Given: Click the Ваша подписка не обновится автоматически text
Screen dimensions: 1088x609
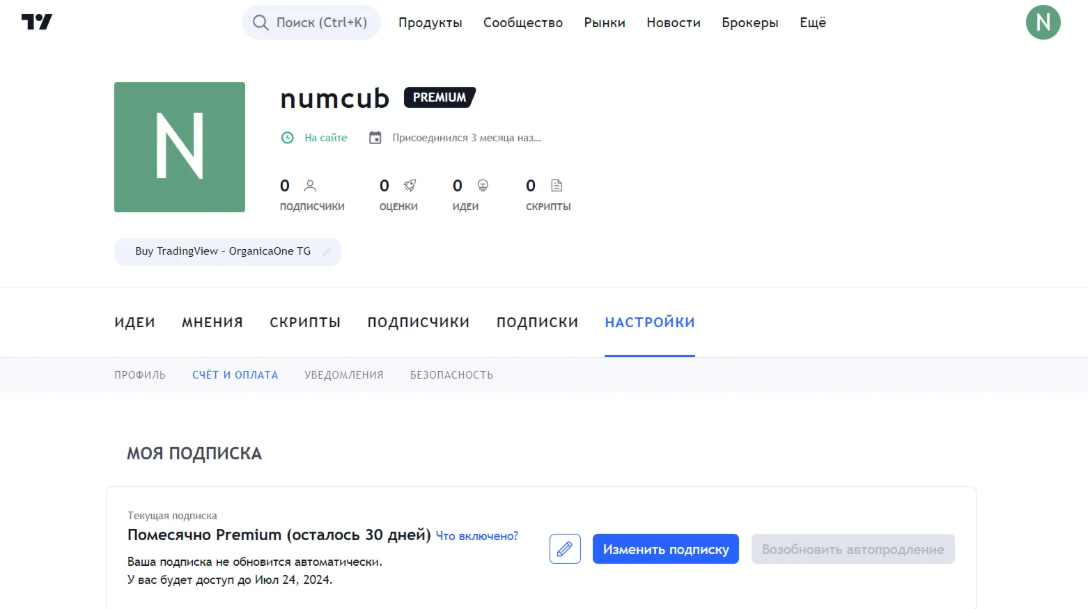Looking at the screenshot, I should click(x=255, y=562).
